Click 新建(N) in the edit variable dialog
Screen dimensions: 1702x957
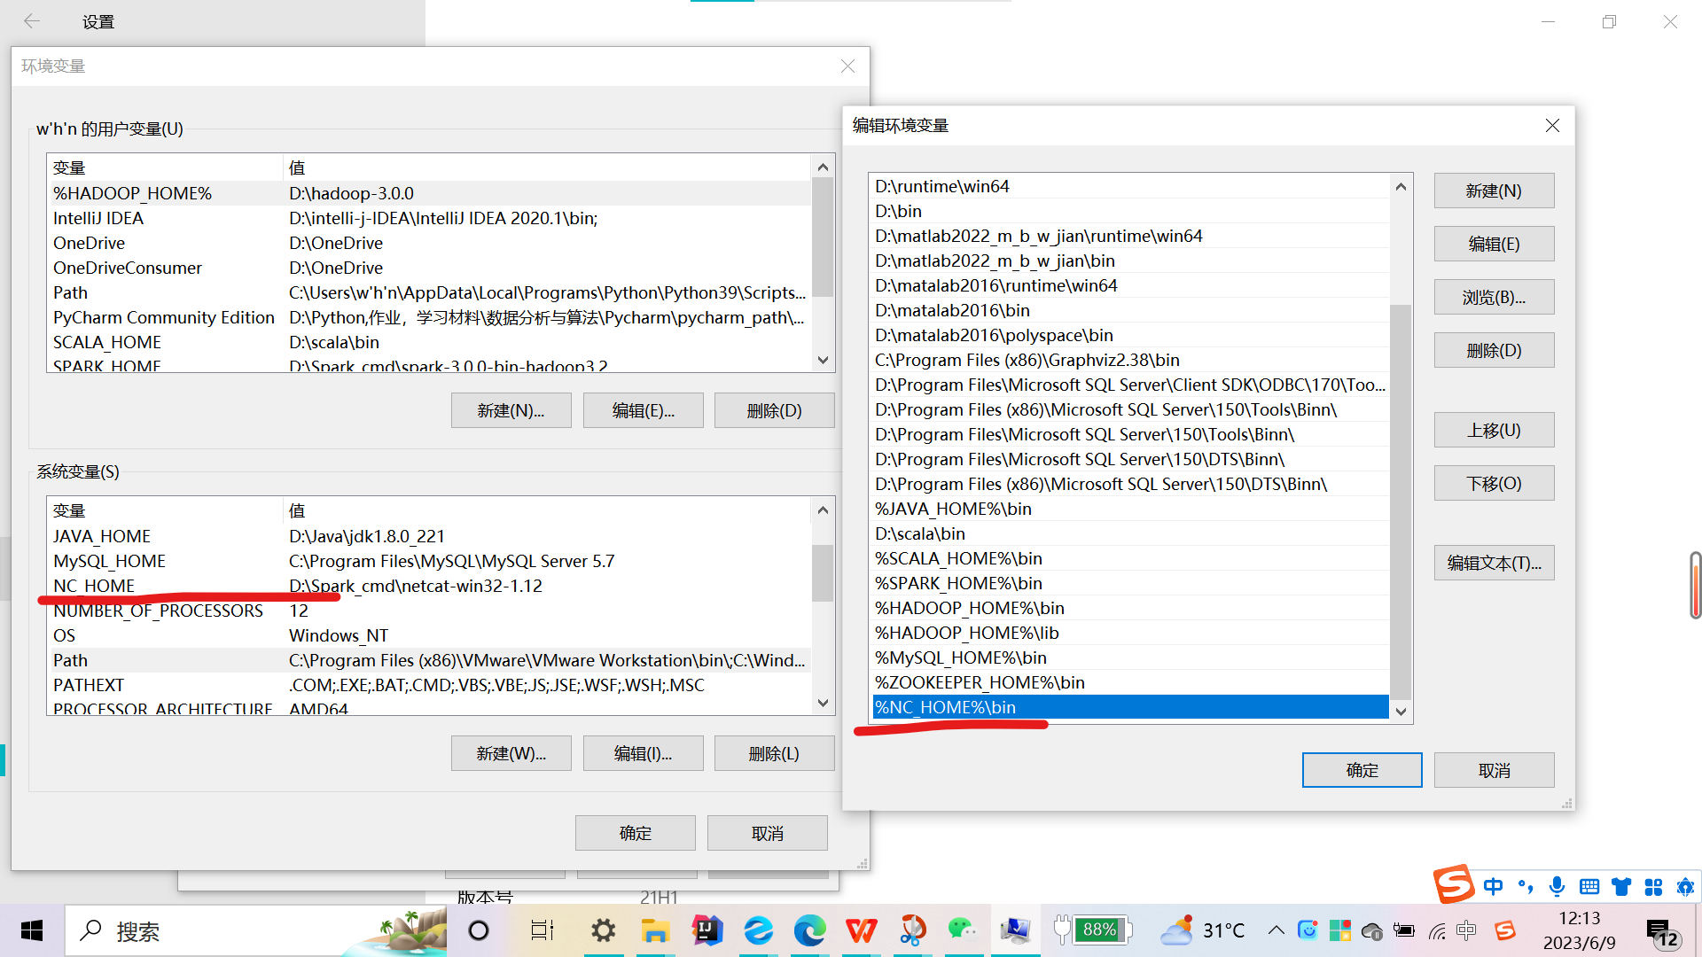pyautogui.click(x=1493, y=191)
